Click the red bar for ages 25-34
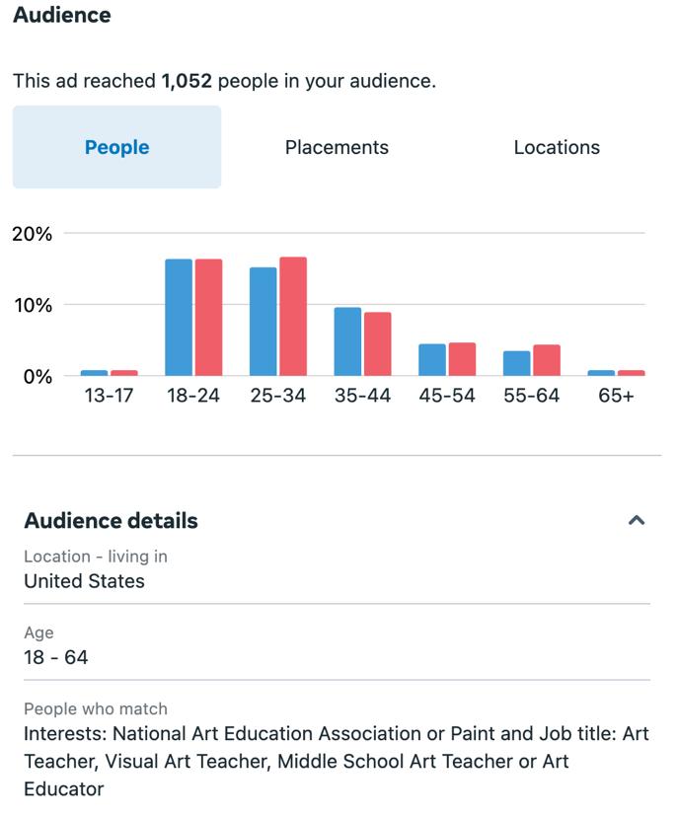 pos(293,317)
